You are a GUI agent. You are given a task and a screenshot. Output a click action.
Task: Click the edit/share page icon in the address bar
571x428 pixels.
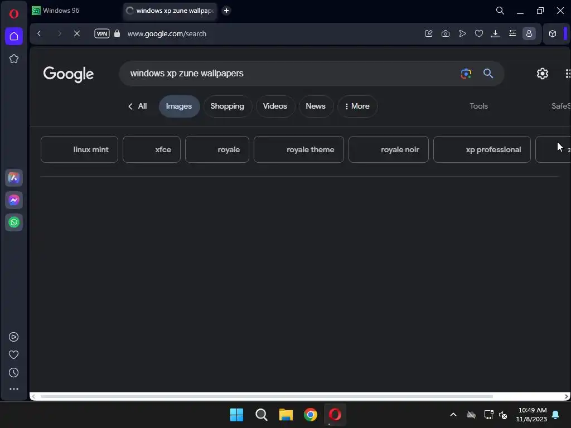click(x=429, y=33)
